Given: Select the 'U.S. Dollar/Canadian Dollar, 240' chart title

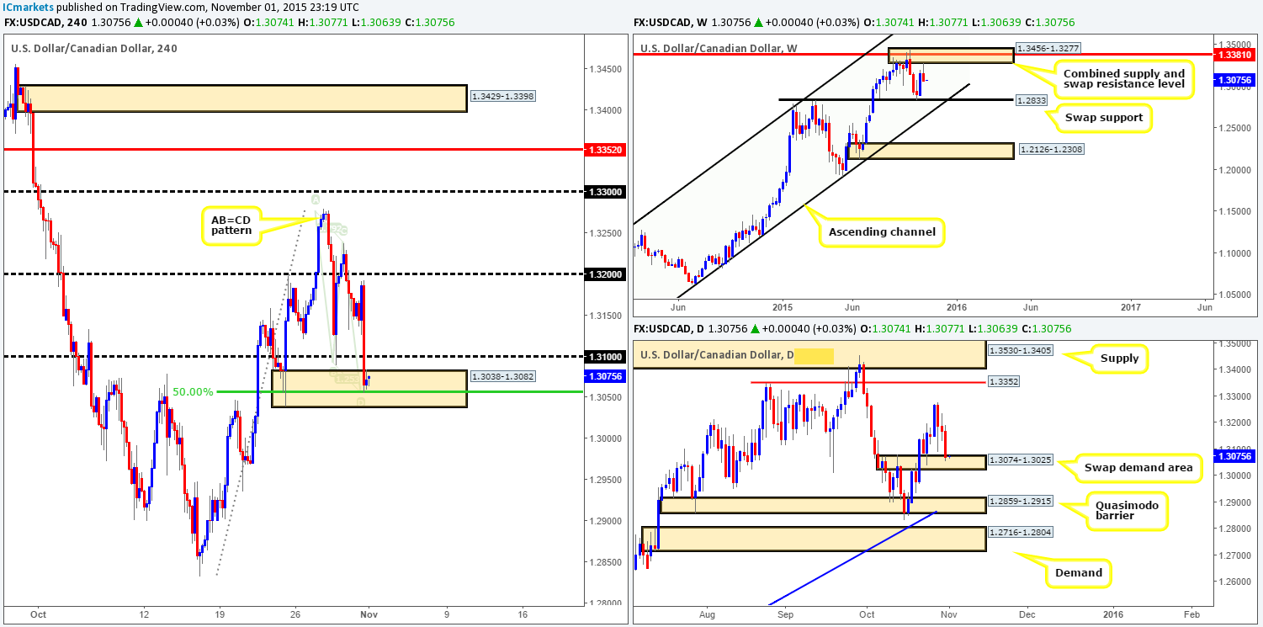Looking at the screenshot, I should tap(94, 48).
